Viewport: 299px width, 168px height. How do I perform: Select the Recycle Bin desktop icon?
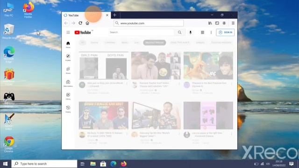point(8,32)
